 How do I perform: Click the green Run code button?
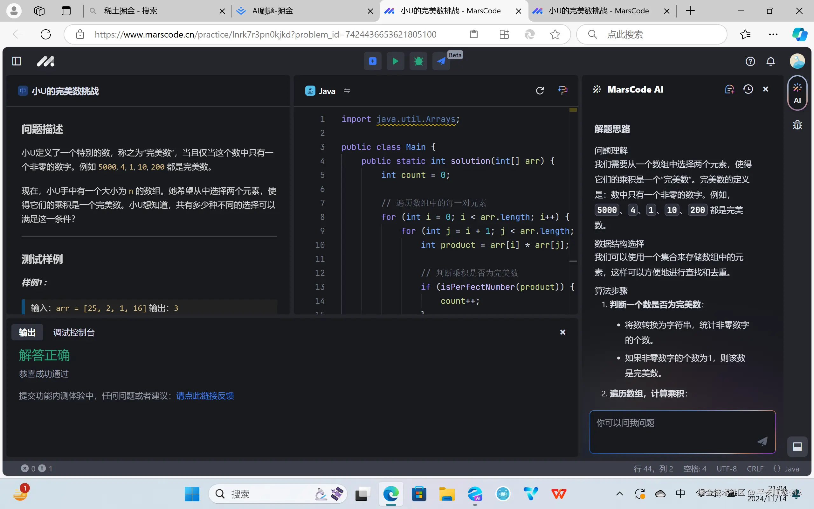(x=395, y=61)
